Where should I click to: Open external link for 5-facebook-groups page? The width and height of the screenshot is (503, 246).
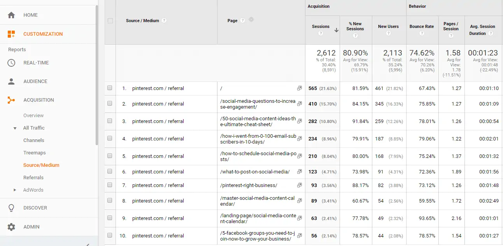point(300,236)
